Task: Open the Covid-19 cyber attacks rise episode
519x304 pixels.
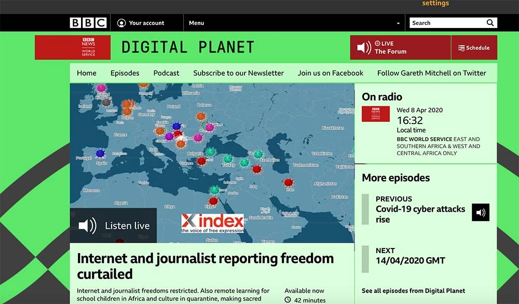Action: tap(420, 214)
